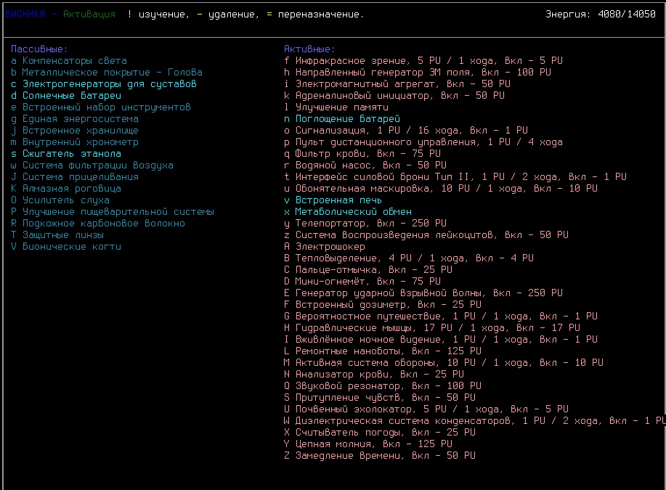Select 'Металлическое покрытие - Голова' entry
This screenshot has width=666, height=490.
pos(107,72)
